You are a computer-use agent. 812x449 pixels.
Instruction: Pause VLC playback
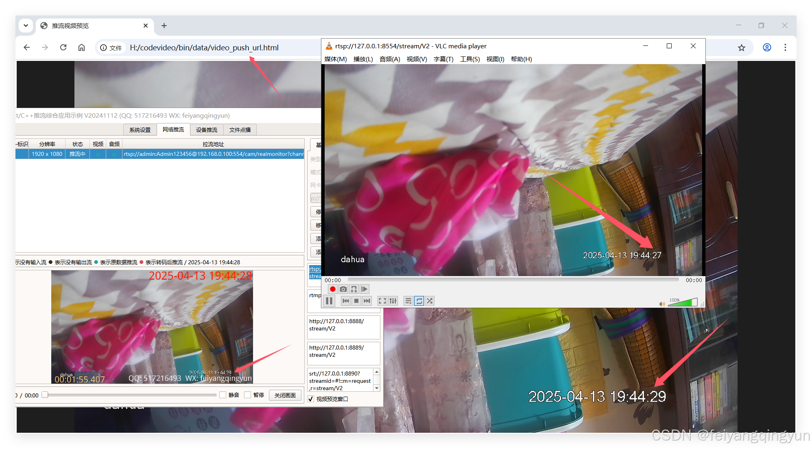click(x=330, y=301)
